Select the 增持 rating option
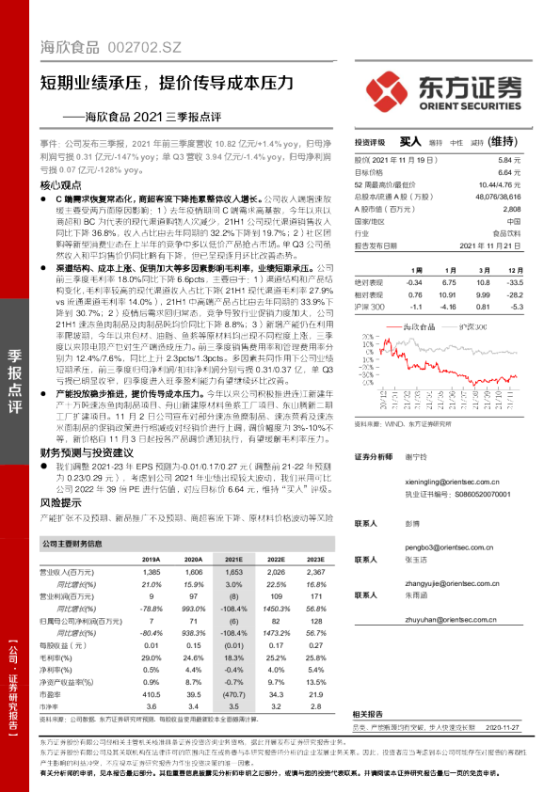The image size is (560, 792). [x=436, y=143]
